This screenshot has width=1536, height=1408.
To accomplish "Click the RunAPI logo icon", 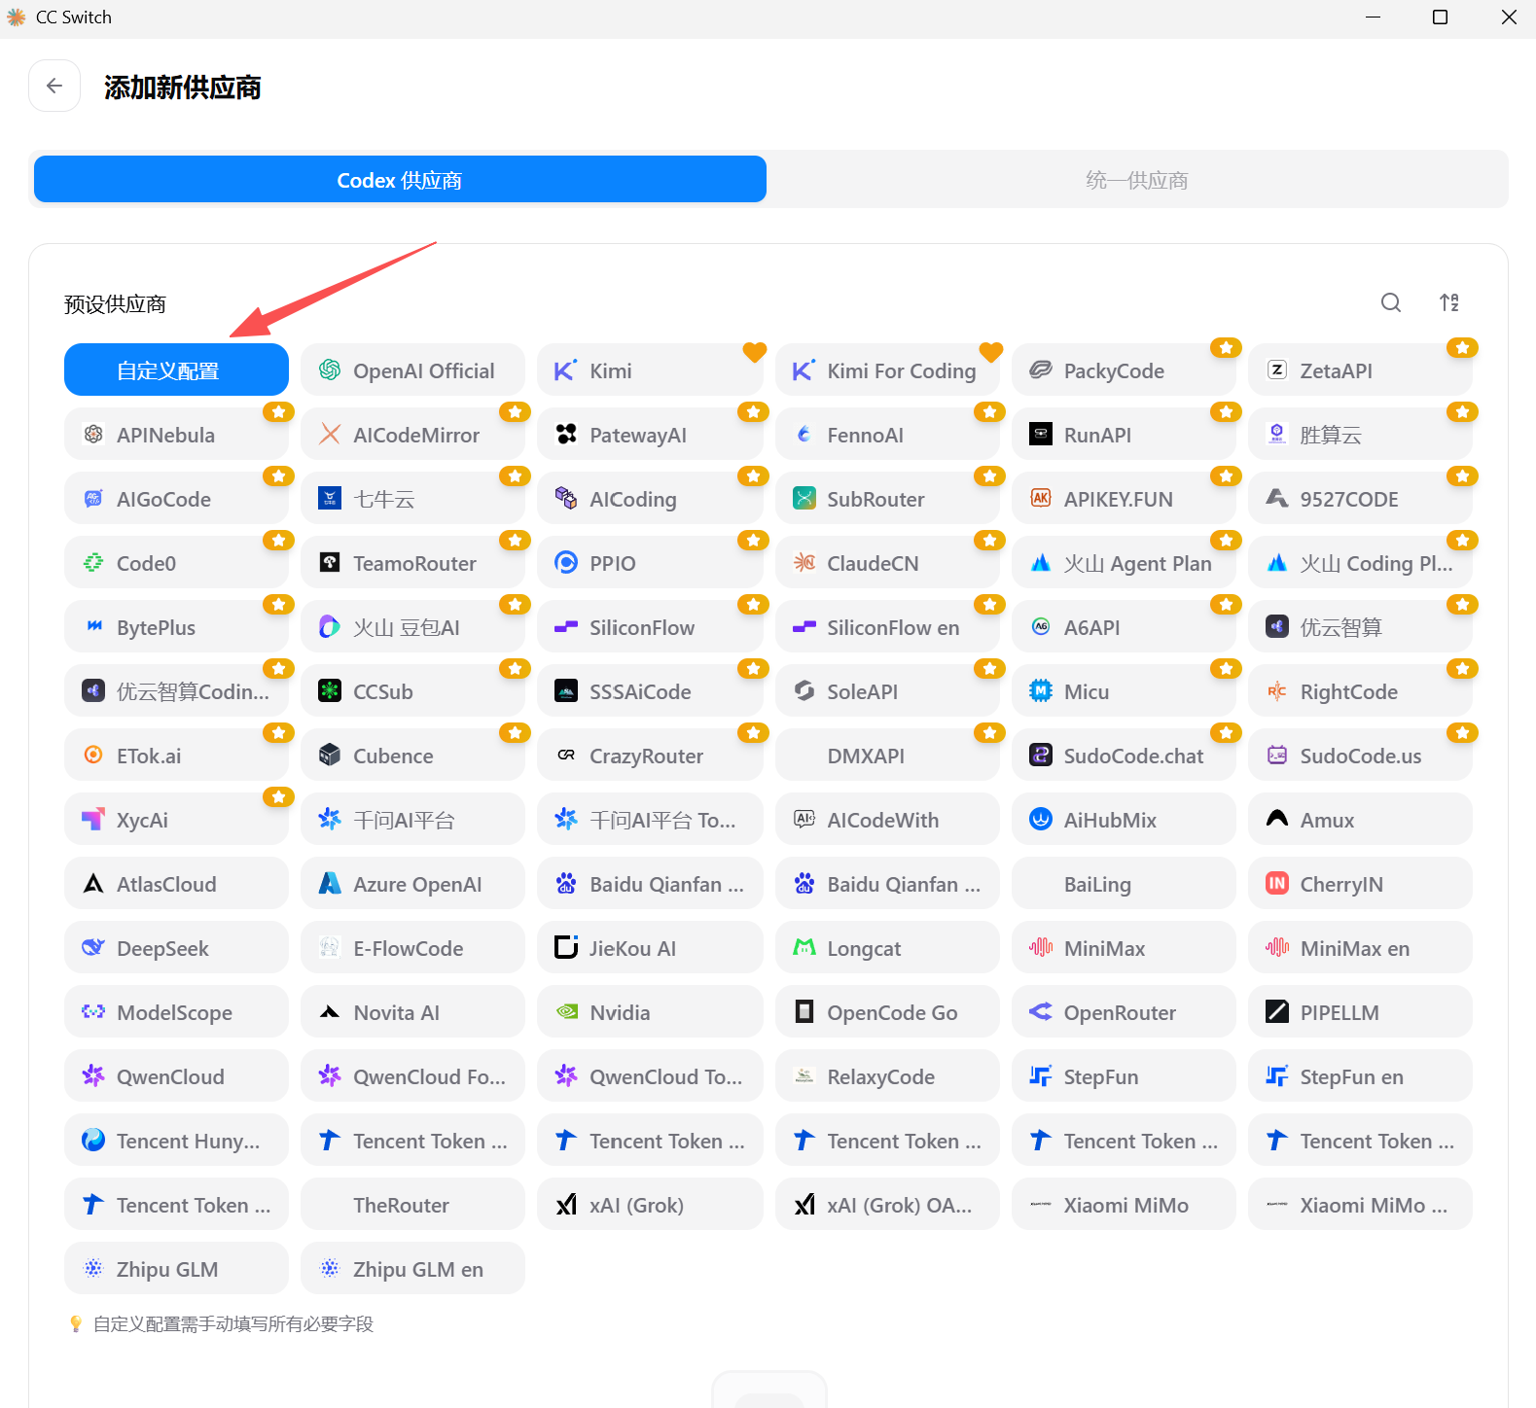I will coord(1041,435).
